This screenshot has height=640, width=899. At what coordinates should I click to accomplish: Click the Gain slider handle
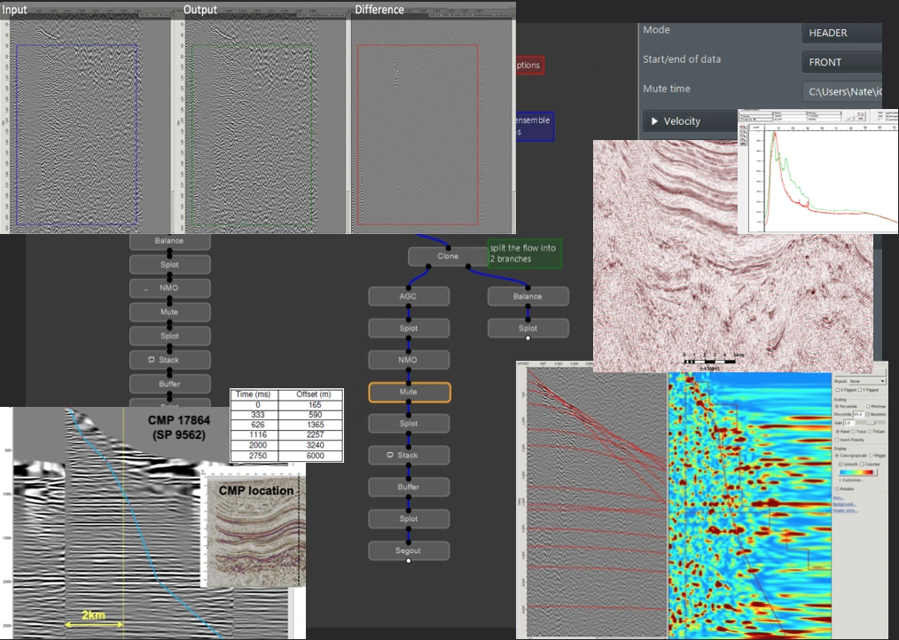[872, 423]
